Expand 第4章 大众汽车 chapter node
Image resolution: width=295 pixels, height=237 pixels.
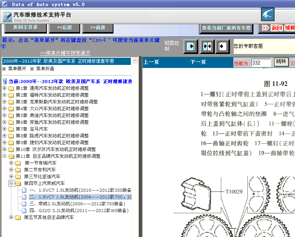[4, 109]
